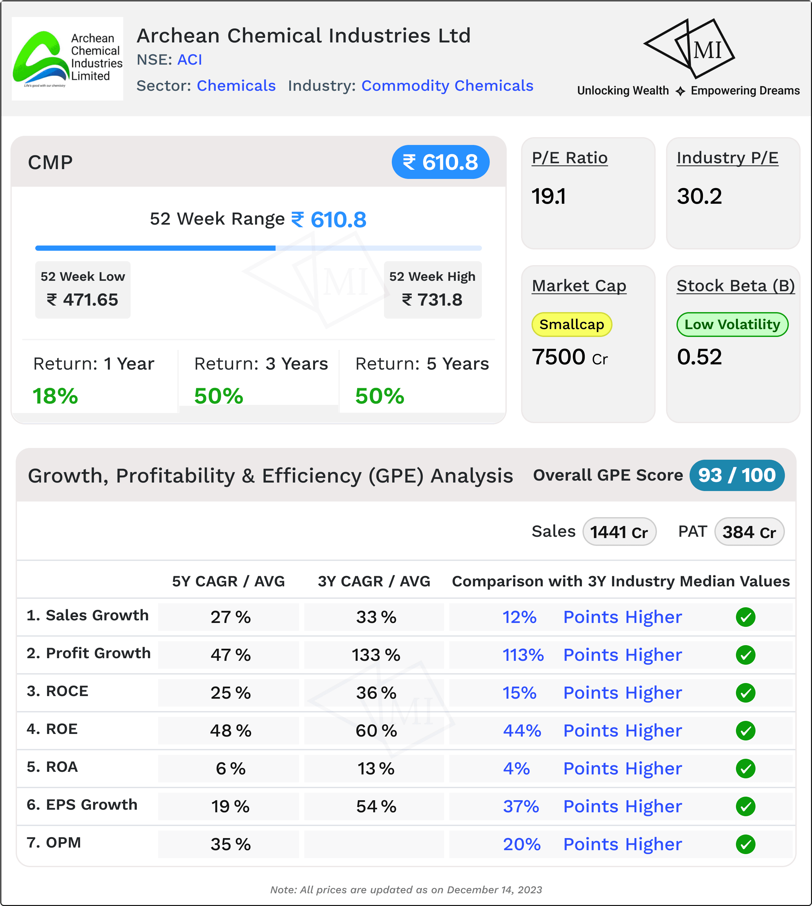Click the 52 week range progress bar
The width and height of the screenshot is (812, 906).
pos(258,248)
